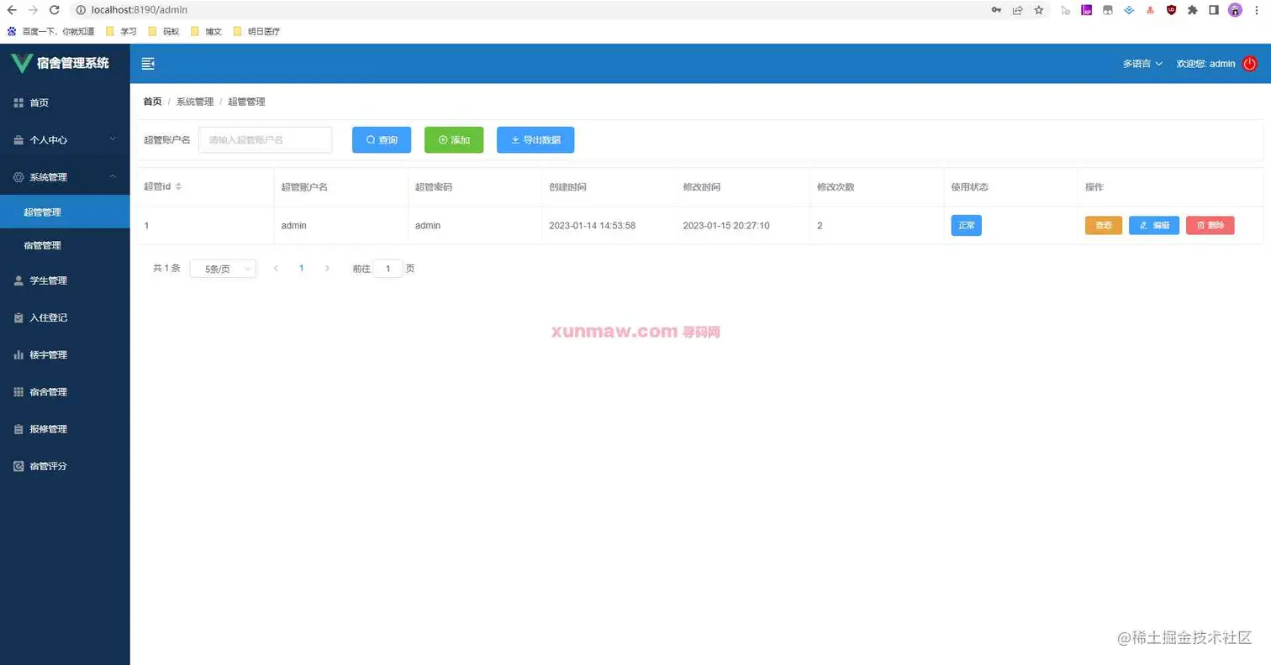
Task: Click the 导出数据 export button
Action: (535, 140)
